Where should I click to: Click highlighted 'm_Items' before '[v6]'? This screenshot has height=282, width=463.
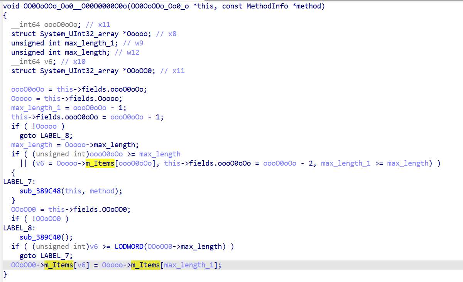point(59,265)
